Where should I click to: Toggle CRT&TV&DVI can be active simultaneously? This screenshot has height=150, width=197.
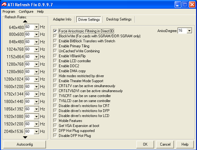[x=55, y=91]
